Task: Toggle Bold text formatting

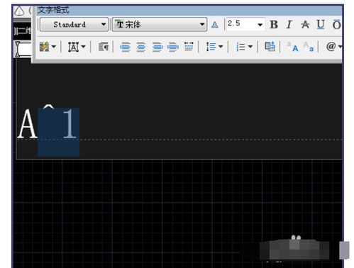Action: click(274, 25)
